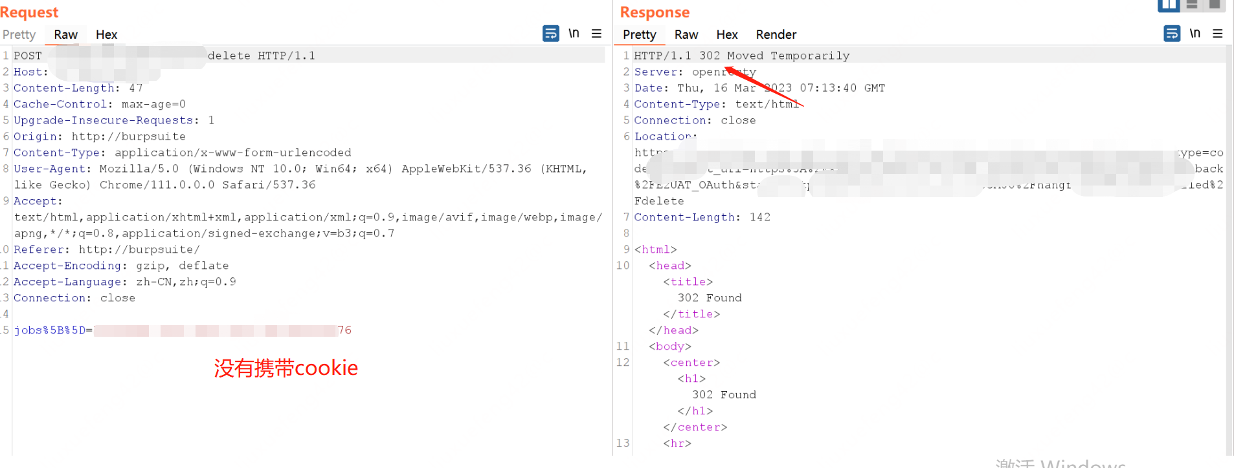Viewport: 1234px width, 468px height.
Task: Click the 'Host:' header line
Action: [30, 72]
